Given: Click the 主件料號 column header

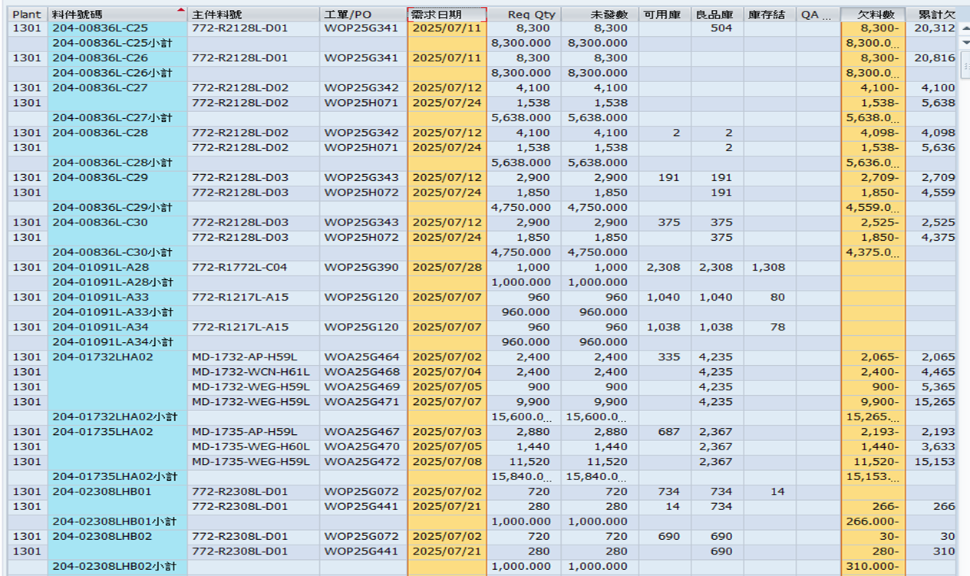Looking at the screenshot, I should (253, 15).
